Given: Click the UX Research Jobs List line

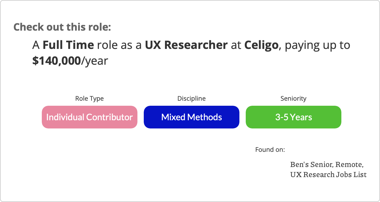Looking at the screenshot, I should [328, 174].
